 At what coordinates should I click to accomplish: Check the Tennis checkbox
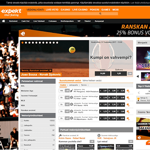[x=22, y=135]
